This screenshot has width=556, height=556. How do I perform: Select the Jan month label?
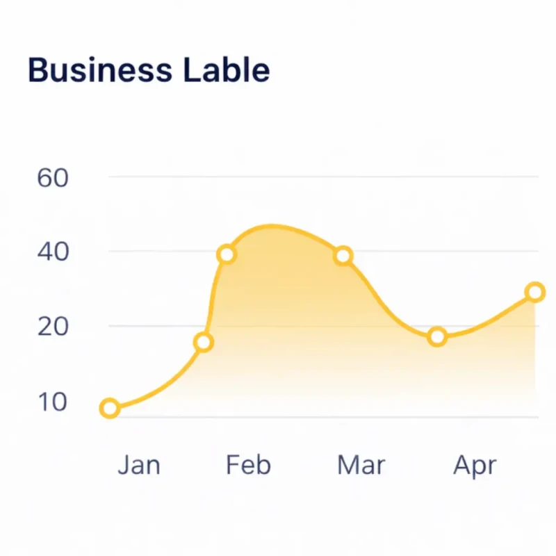click(x=139, y=465)
